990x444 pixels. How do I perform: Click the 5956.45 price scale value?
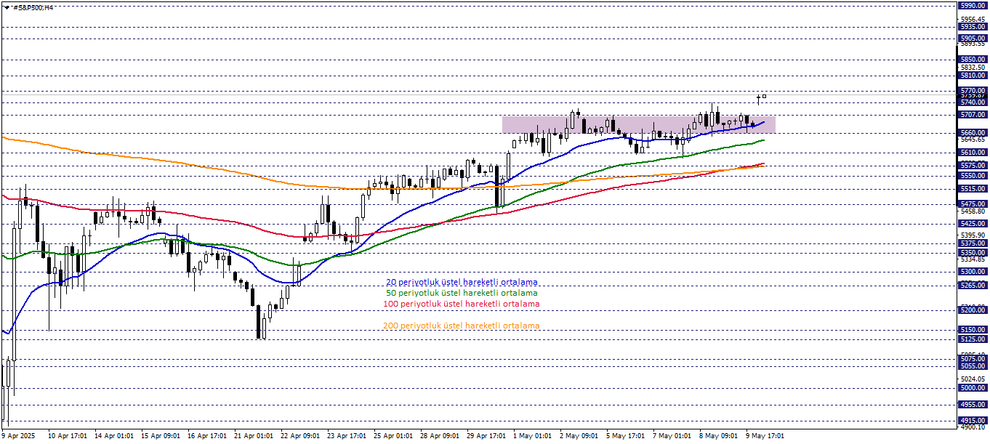pos(973,20)
